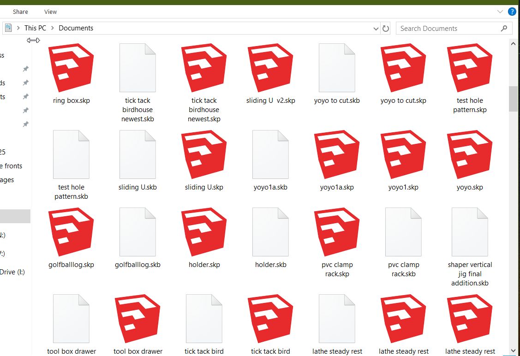Image resolution: width=520 pixels, height=356 pixels.
Task: Select the golfballlog.skp SketchUp icon
Action: 71,231
